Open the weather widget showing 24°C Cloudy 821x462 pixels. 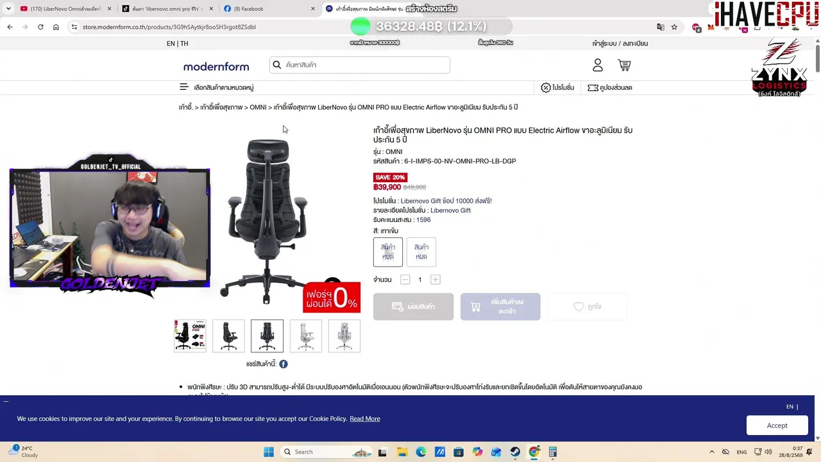pyautogui.click(x=23, y=452)
